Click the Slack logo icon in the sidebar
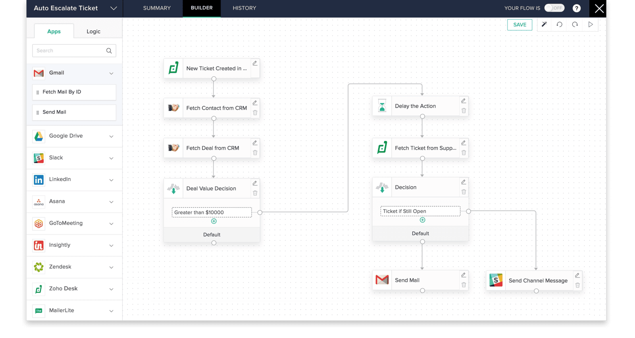 38,158
